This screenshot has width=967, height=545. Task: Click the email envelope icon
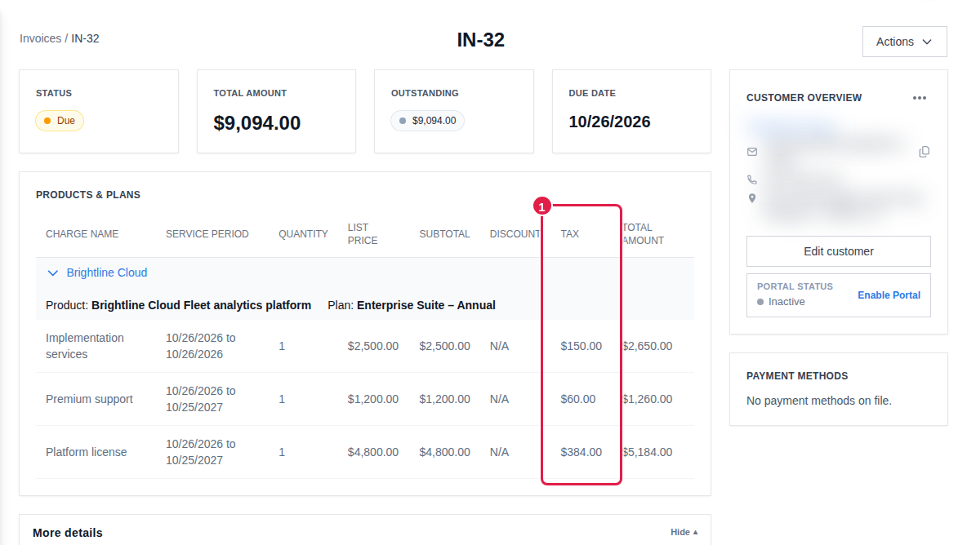pyautogui.click(x=751, y=152)
